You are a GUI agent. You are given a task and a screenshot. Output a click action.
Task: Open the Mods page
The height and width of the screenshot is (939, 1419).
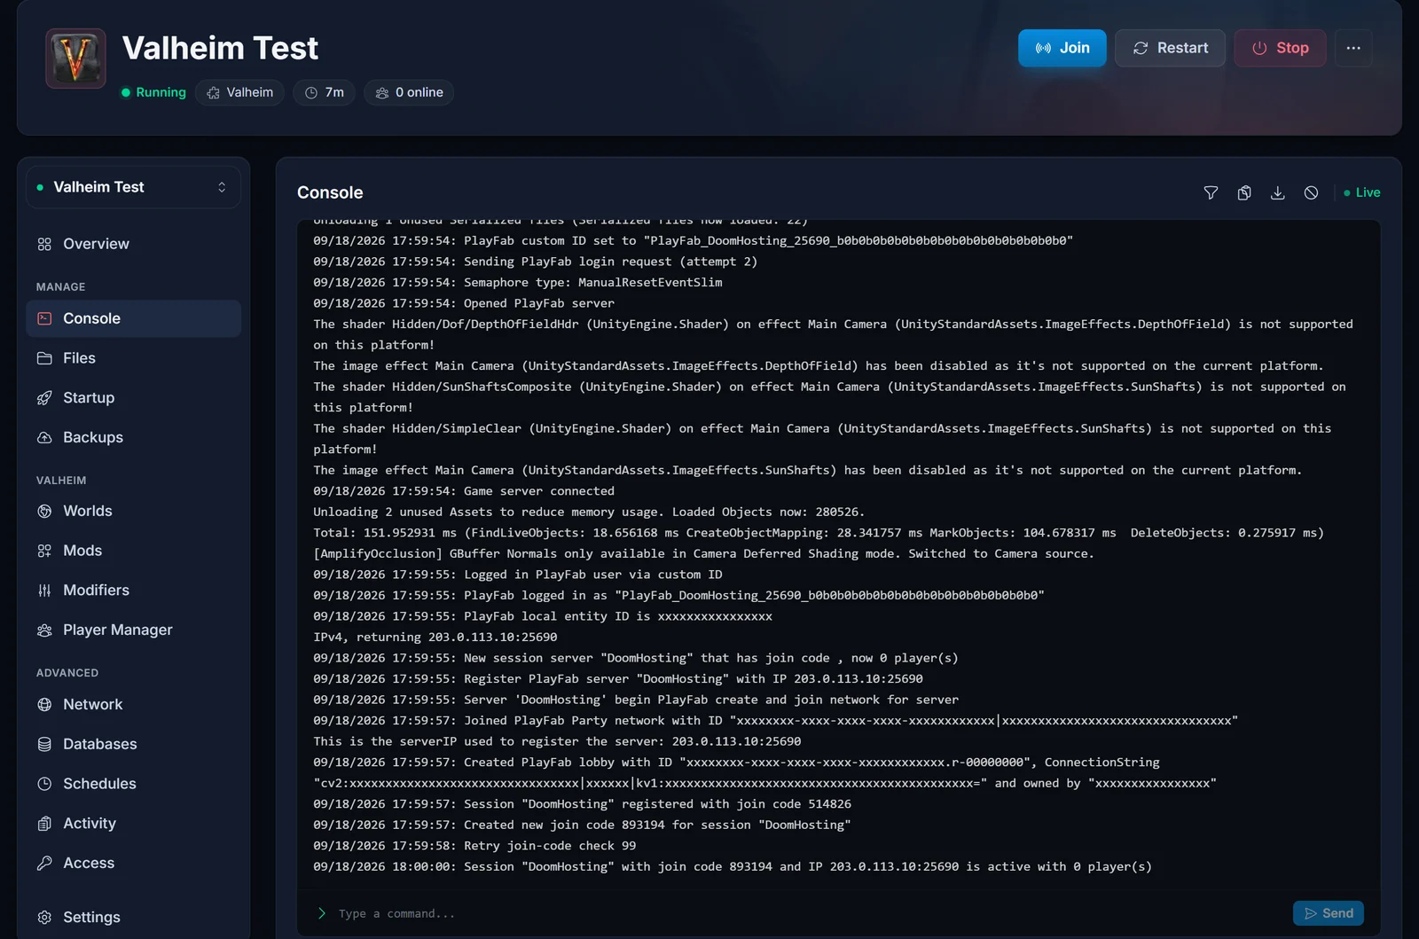click(x=133, y=551)
